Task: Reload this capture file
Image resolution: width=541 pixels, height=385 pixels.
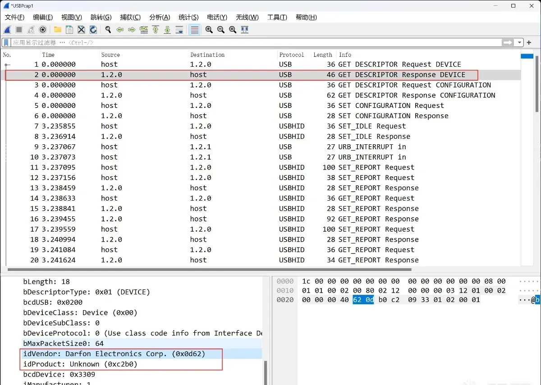Action: click(x=93, y=30)
